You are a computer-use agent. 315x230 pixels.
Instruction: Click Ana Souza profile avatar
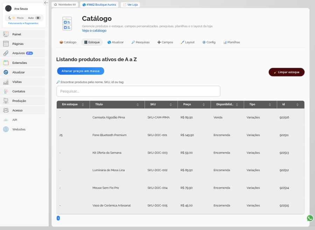[x=8, y=9]
